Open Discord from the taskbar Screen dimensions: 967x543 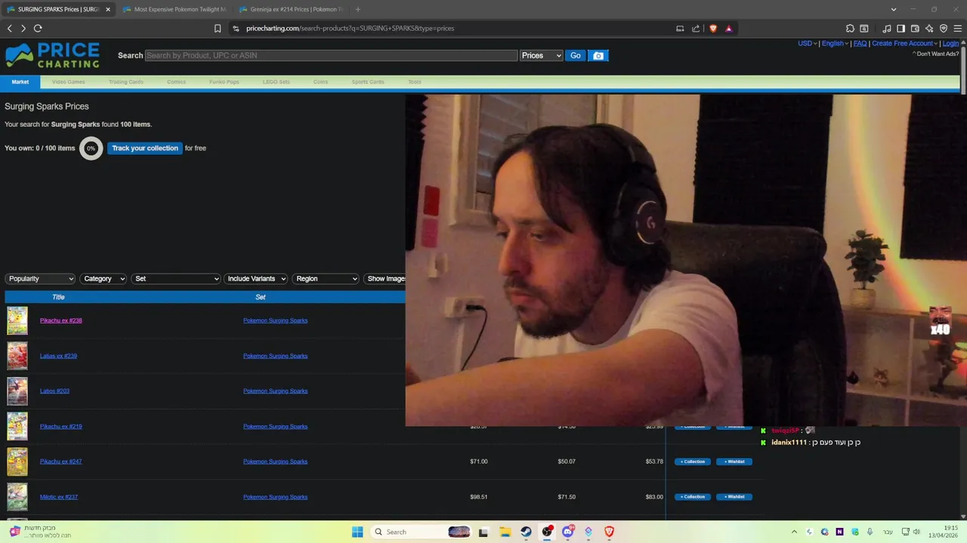coord(568,532)
